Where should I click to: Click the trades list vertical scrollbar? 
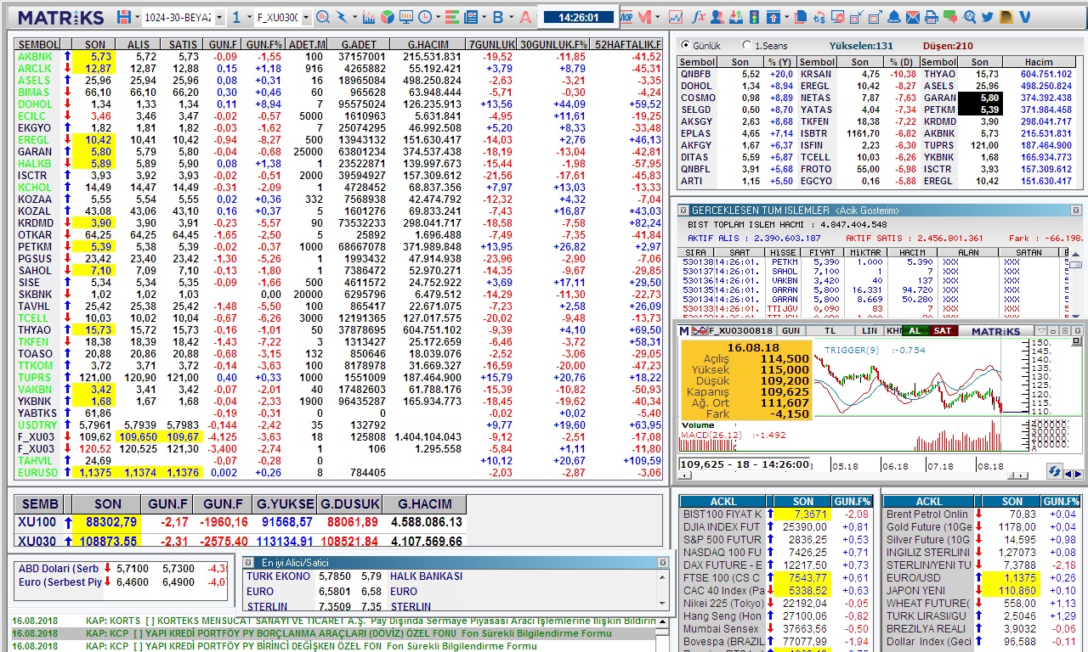point(1076,284)
